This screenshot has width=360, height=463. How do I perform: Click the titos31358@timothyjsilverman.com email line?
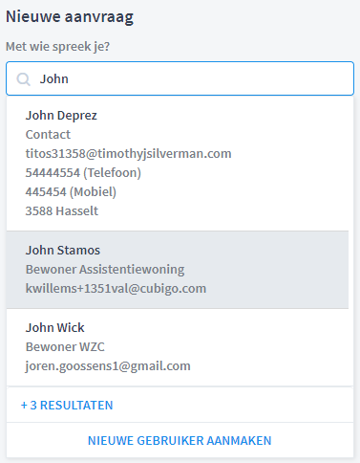click(128, 154)
